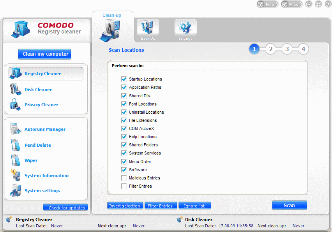Click 'Perform scan in:' header text
Screen dimensions: 332x232
[128, 66]
